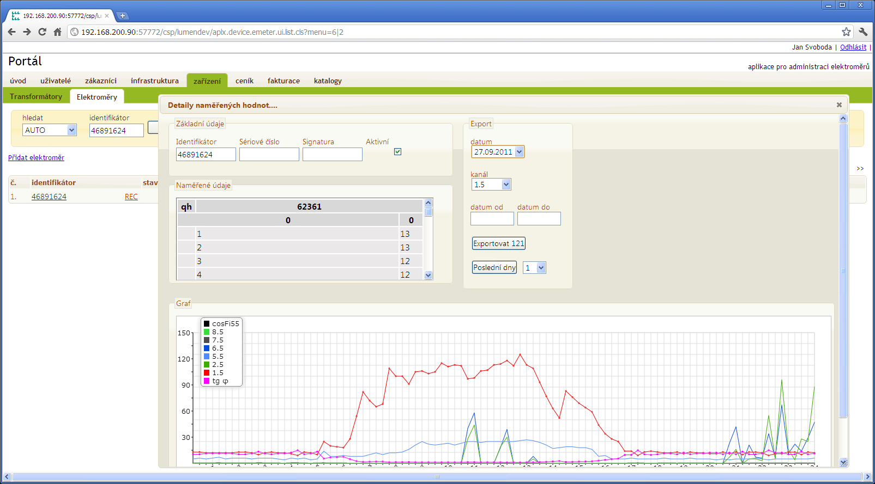Open the katalogy menu item
The height and width of the screenshot is (484, 875).
pyautogui.click(x=328, y=81)
